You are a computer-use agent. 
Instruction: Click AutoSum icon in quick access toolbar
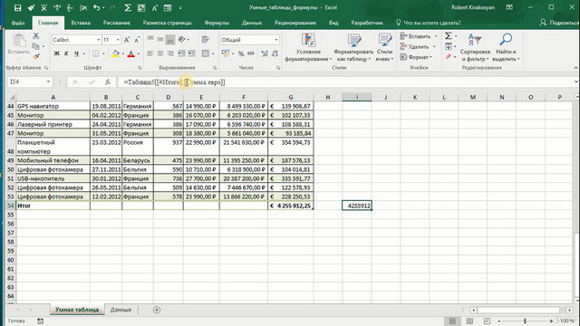pyautogui.click(x=128, y=8)
